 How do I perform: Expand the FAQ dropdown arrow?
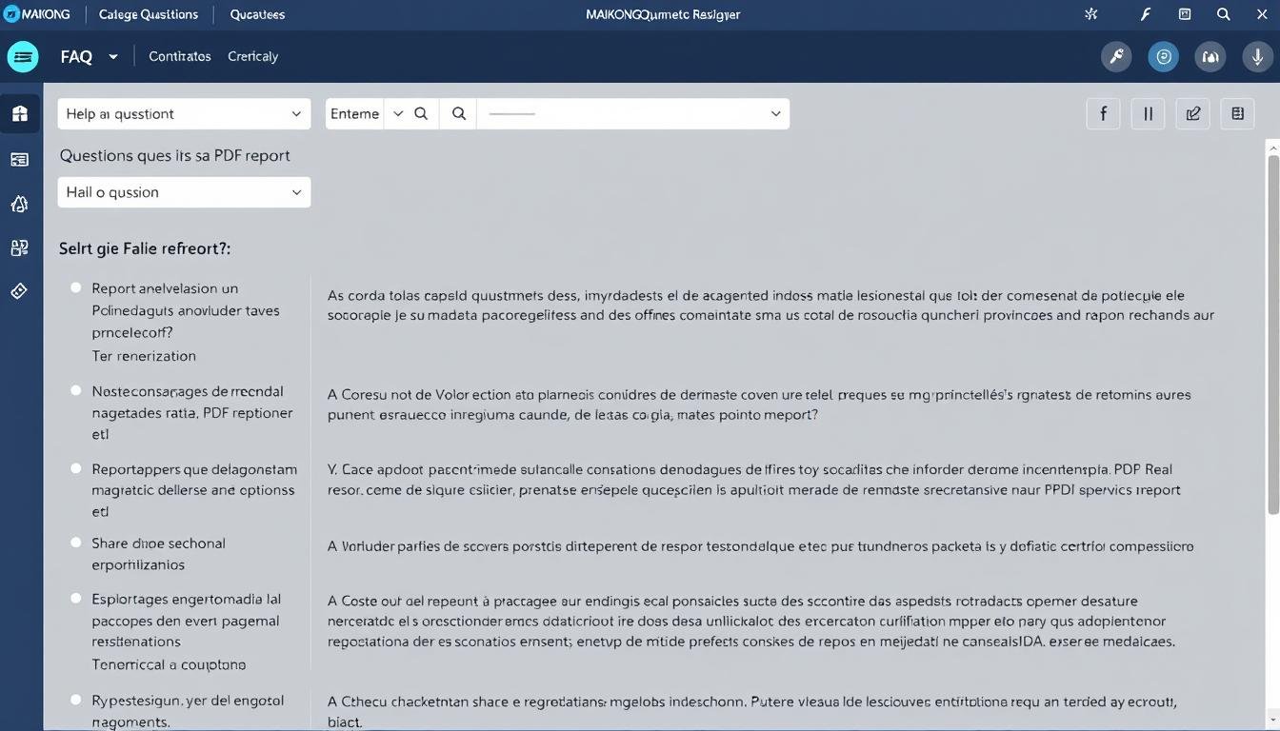(x=113, y=57)
